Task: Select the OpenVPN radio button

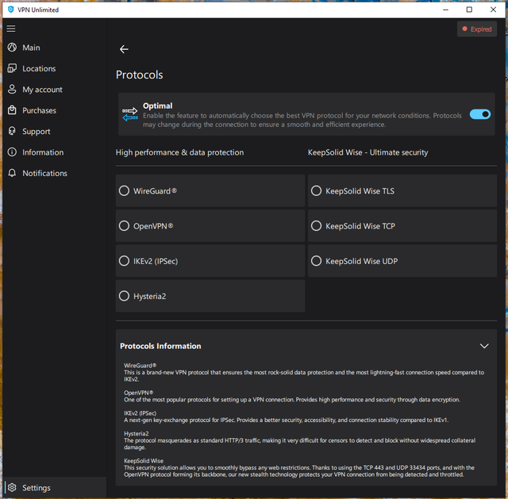Action: click(x=124, y=225)
